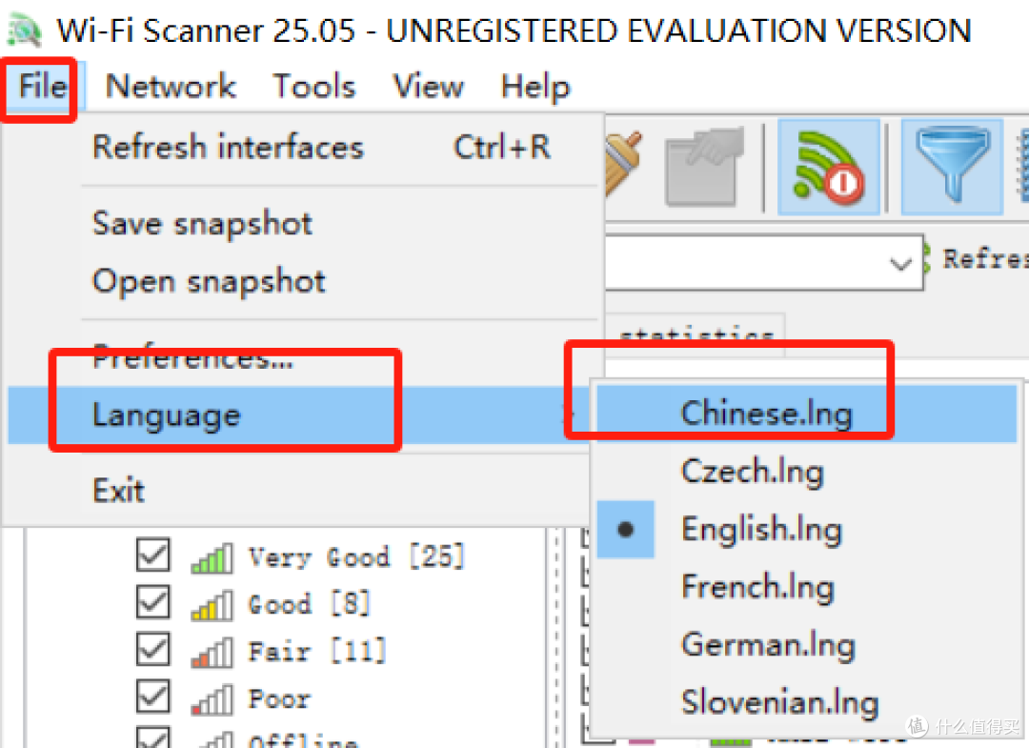Click the red signal bars beside Poor
1029x748 pixels.
(211, 698)
